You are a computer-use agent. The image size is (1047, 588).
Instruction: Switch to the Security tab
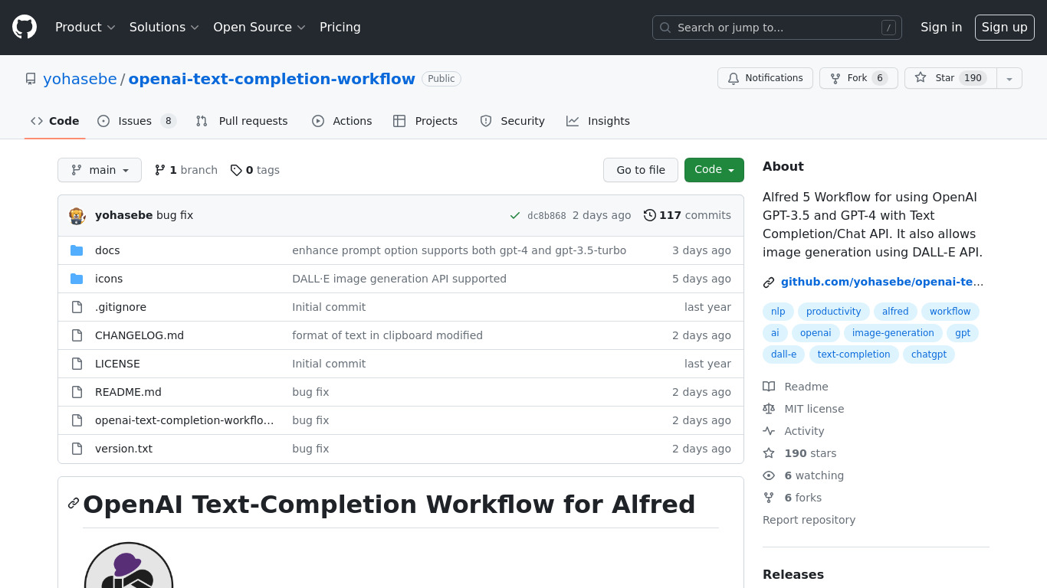[x=512, y=121]
